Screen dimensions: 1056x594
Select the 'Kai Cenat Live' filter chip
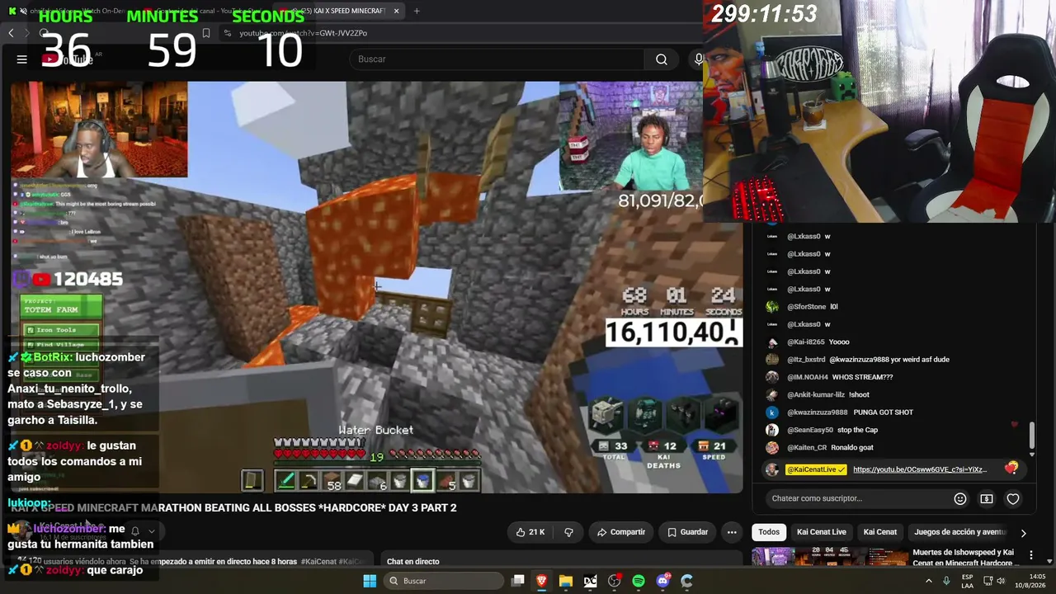tap(822, 532)
